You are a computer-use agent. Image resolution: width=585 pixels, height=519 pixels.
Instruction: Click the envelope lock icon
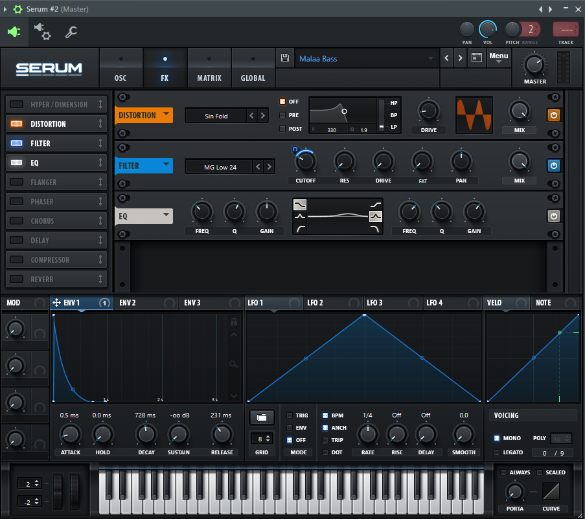(234, 322)
